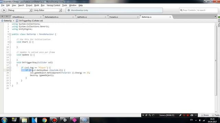Take a screenshot with recorder camera icon
The image size is (220, 123).
[192, 115]
